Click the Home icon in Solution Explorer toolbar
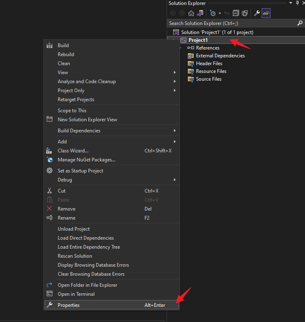The width and height of the screenshot is (305, 322). 191,14
